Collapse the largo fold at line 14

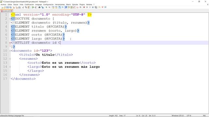click(x=10, y=67)
